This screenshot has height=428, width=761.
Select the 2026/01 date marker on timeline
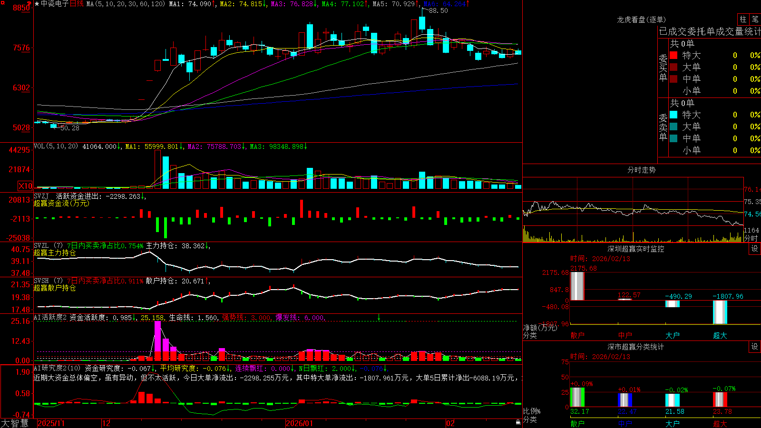[299, 423]
